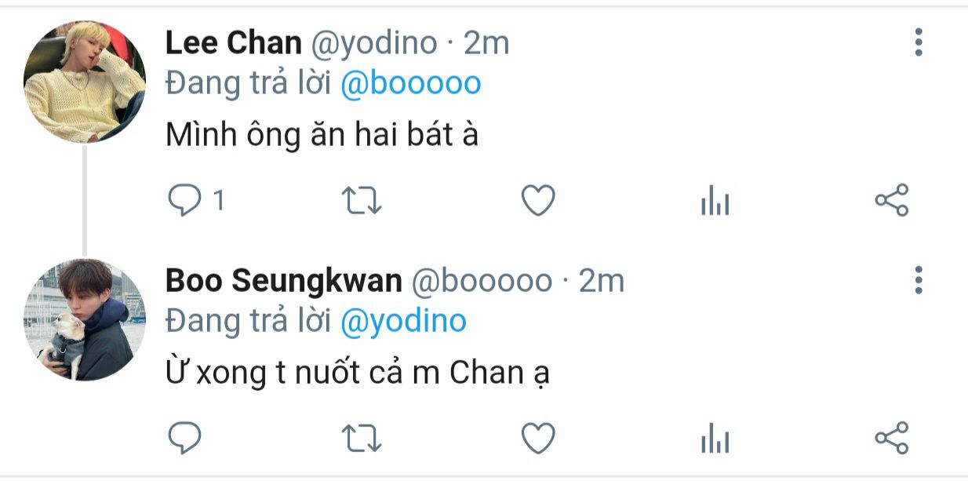
Task: Share Boo Seungkwan's tweet
Action: click(891, 437)
